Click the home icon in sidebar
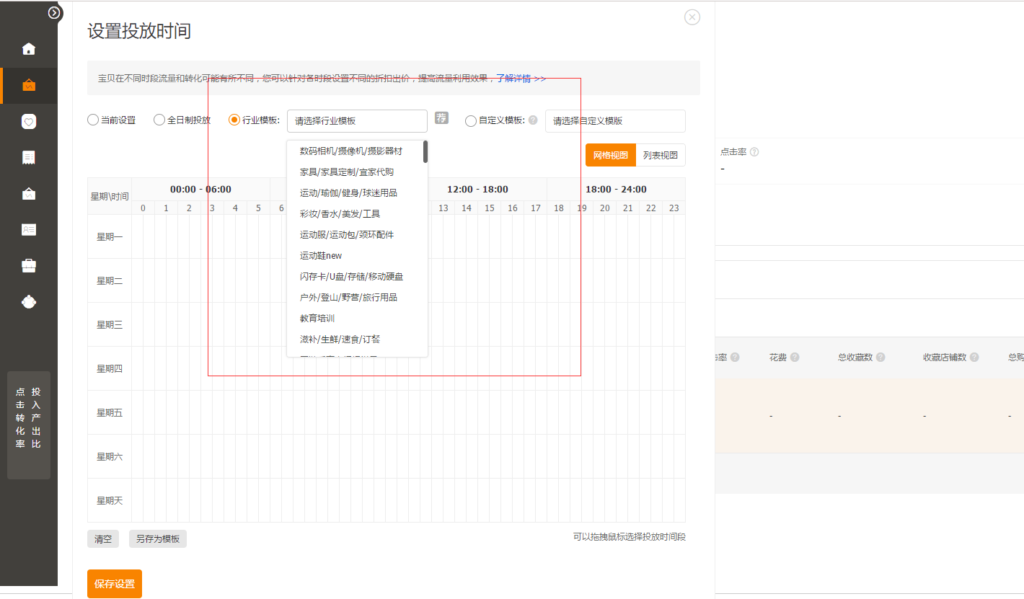Screen dimensions: 1024x599 pos(29,49)
